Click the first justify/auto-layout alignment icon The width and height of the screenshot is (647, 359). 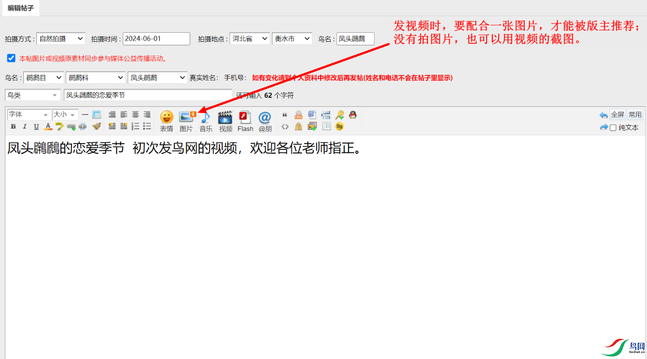[112, 115]
